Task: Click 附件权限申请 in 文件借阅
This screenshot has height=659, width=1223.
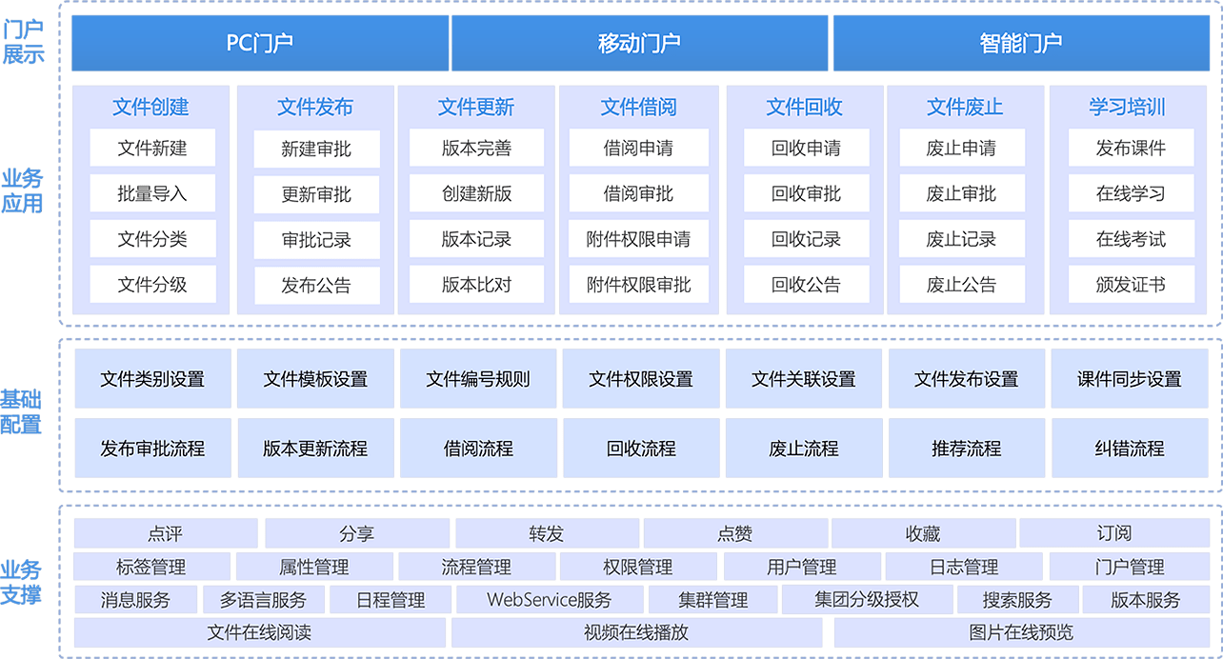Action: click(x=638, y=239)
